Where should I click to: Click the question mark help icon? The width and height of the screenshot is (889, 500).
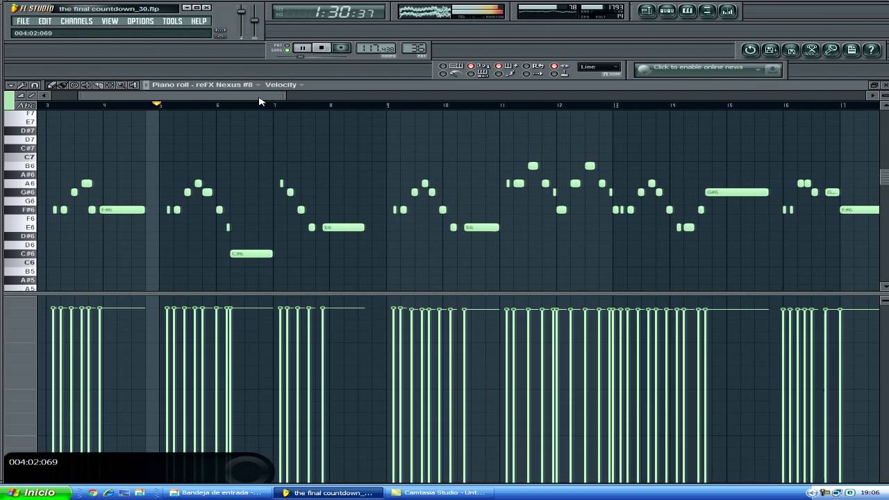pyautogui.click(x=872, y=49)
